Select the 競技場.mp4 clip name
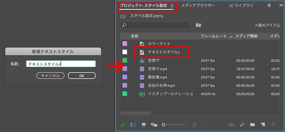This screenshot has height=132, width=285. (x=157, y=77)
